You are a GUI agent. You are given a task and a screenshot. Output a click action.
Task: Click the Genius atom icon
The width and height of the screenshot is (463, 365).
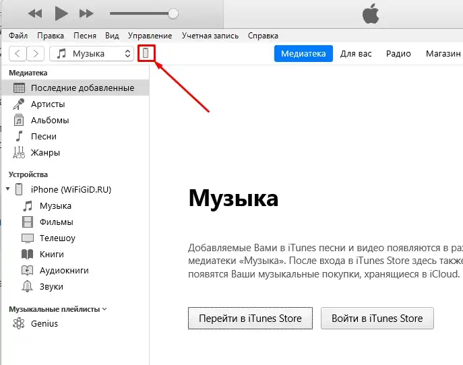click(19, 323)
